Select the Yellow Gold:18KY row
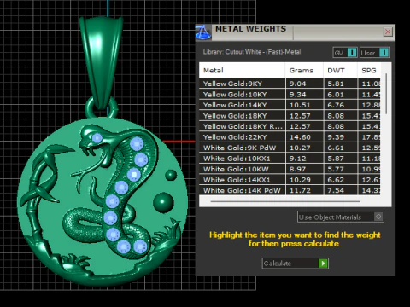 tap(290, 116)
